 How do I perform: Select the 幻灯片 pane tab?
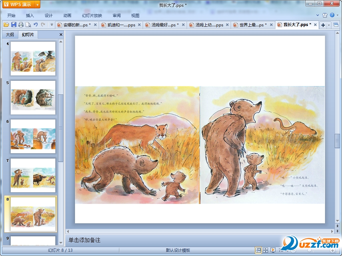[28, 34]
